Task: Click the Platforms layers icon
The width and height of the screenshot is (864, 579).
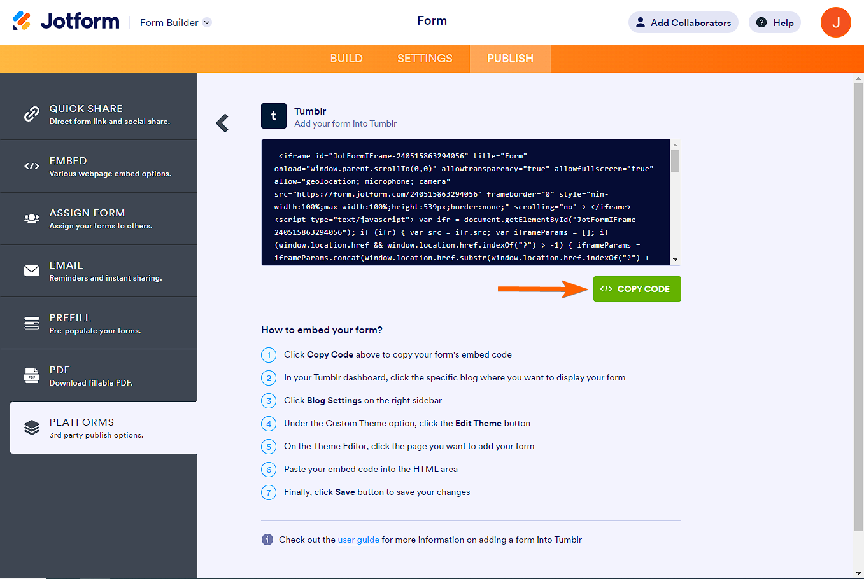Action: 32,428
